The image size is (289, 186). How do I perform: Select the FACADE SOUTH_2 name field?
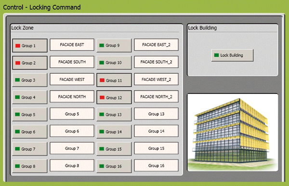click(x=156, y=62)
